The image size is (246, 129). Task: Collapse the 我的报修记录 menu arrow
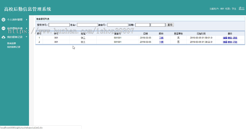tap(26, 37)
